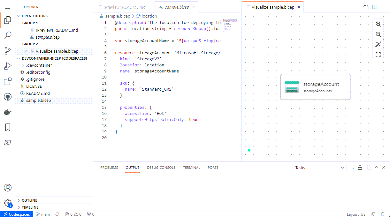
Task: Open Source Control view
Action: pyautogui.click(x=8, y=50)
